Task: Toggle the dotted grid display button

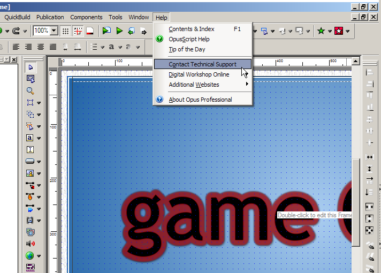Action: click(65, 31)
